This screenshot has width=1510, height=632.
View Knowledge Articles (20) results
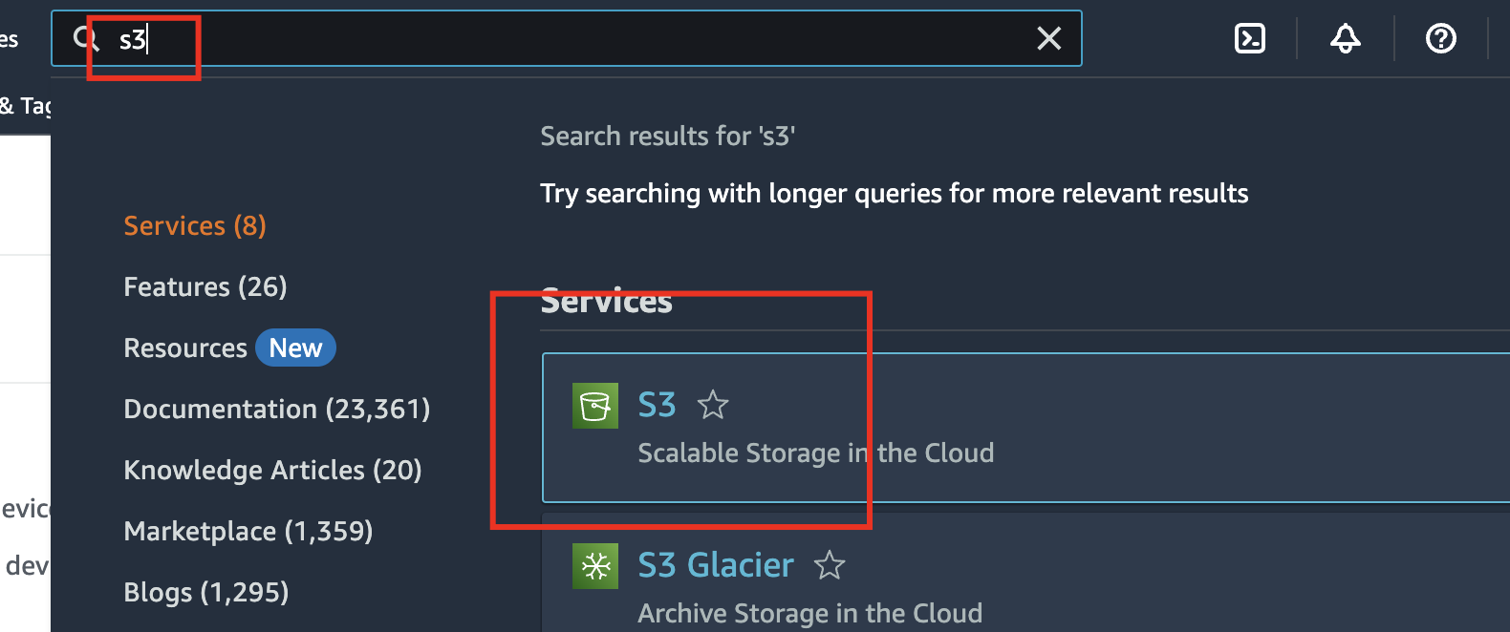point(272,471)
